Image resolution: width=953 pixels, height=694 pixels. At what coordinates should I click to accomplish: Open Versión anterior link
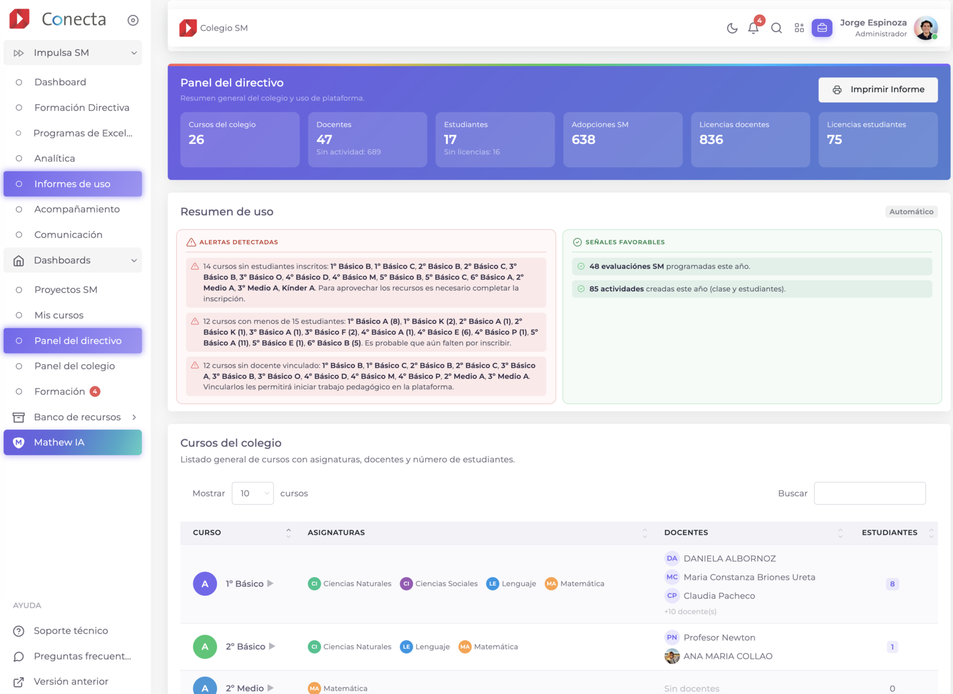pyautogui.click(x=71, y=682)
